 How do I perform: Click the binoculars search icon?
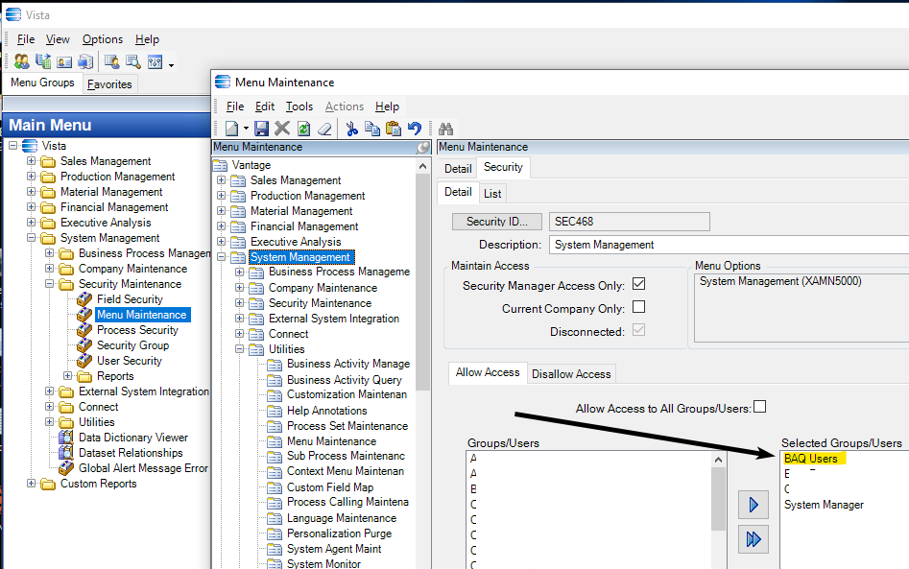445,129
